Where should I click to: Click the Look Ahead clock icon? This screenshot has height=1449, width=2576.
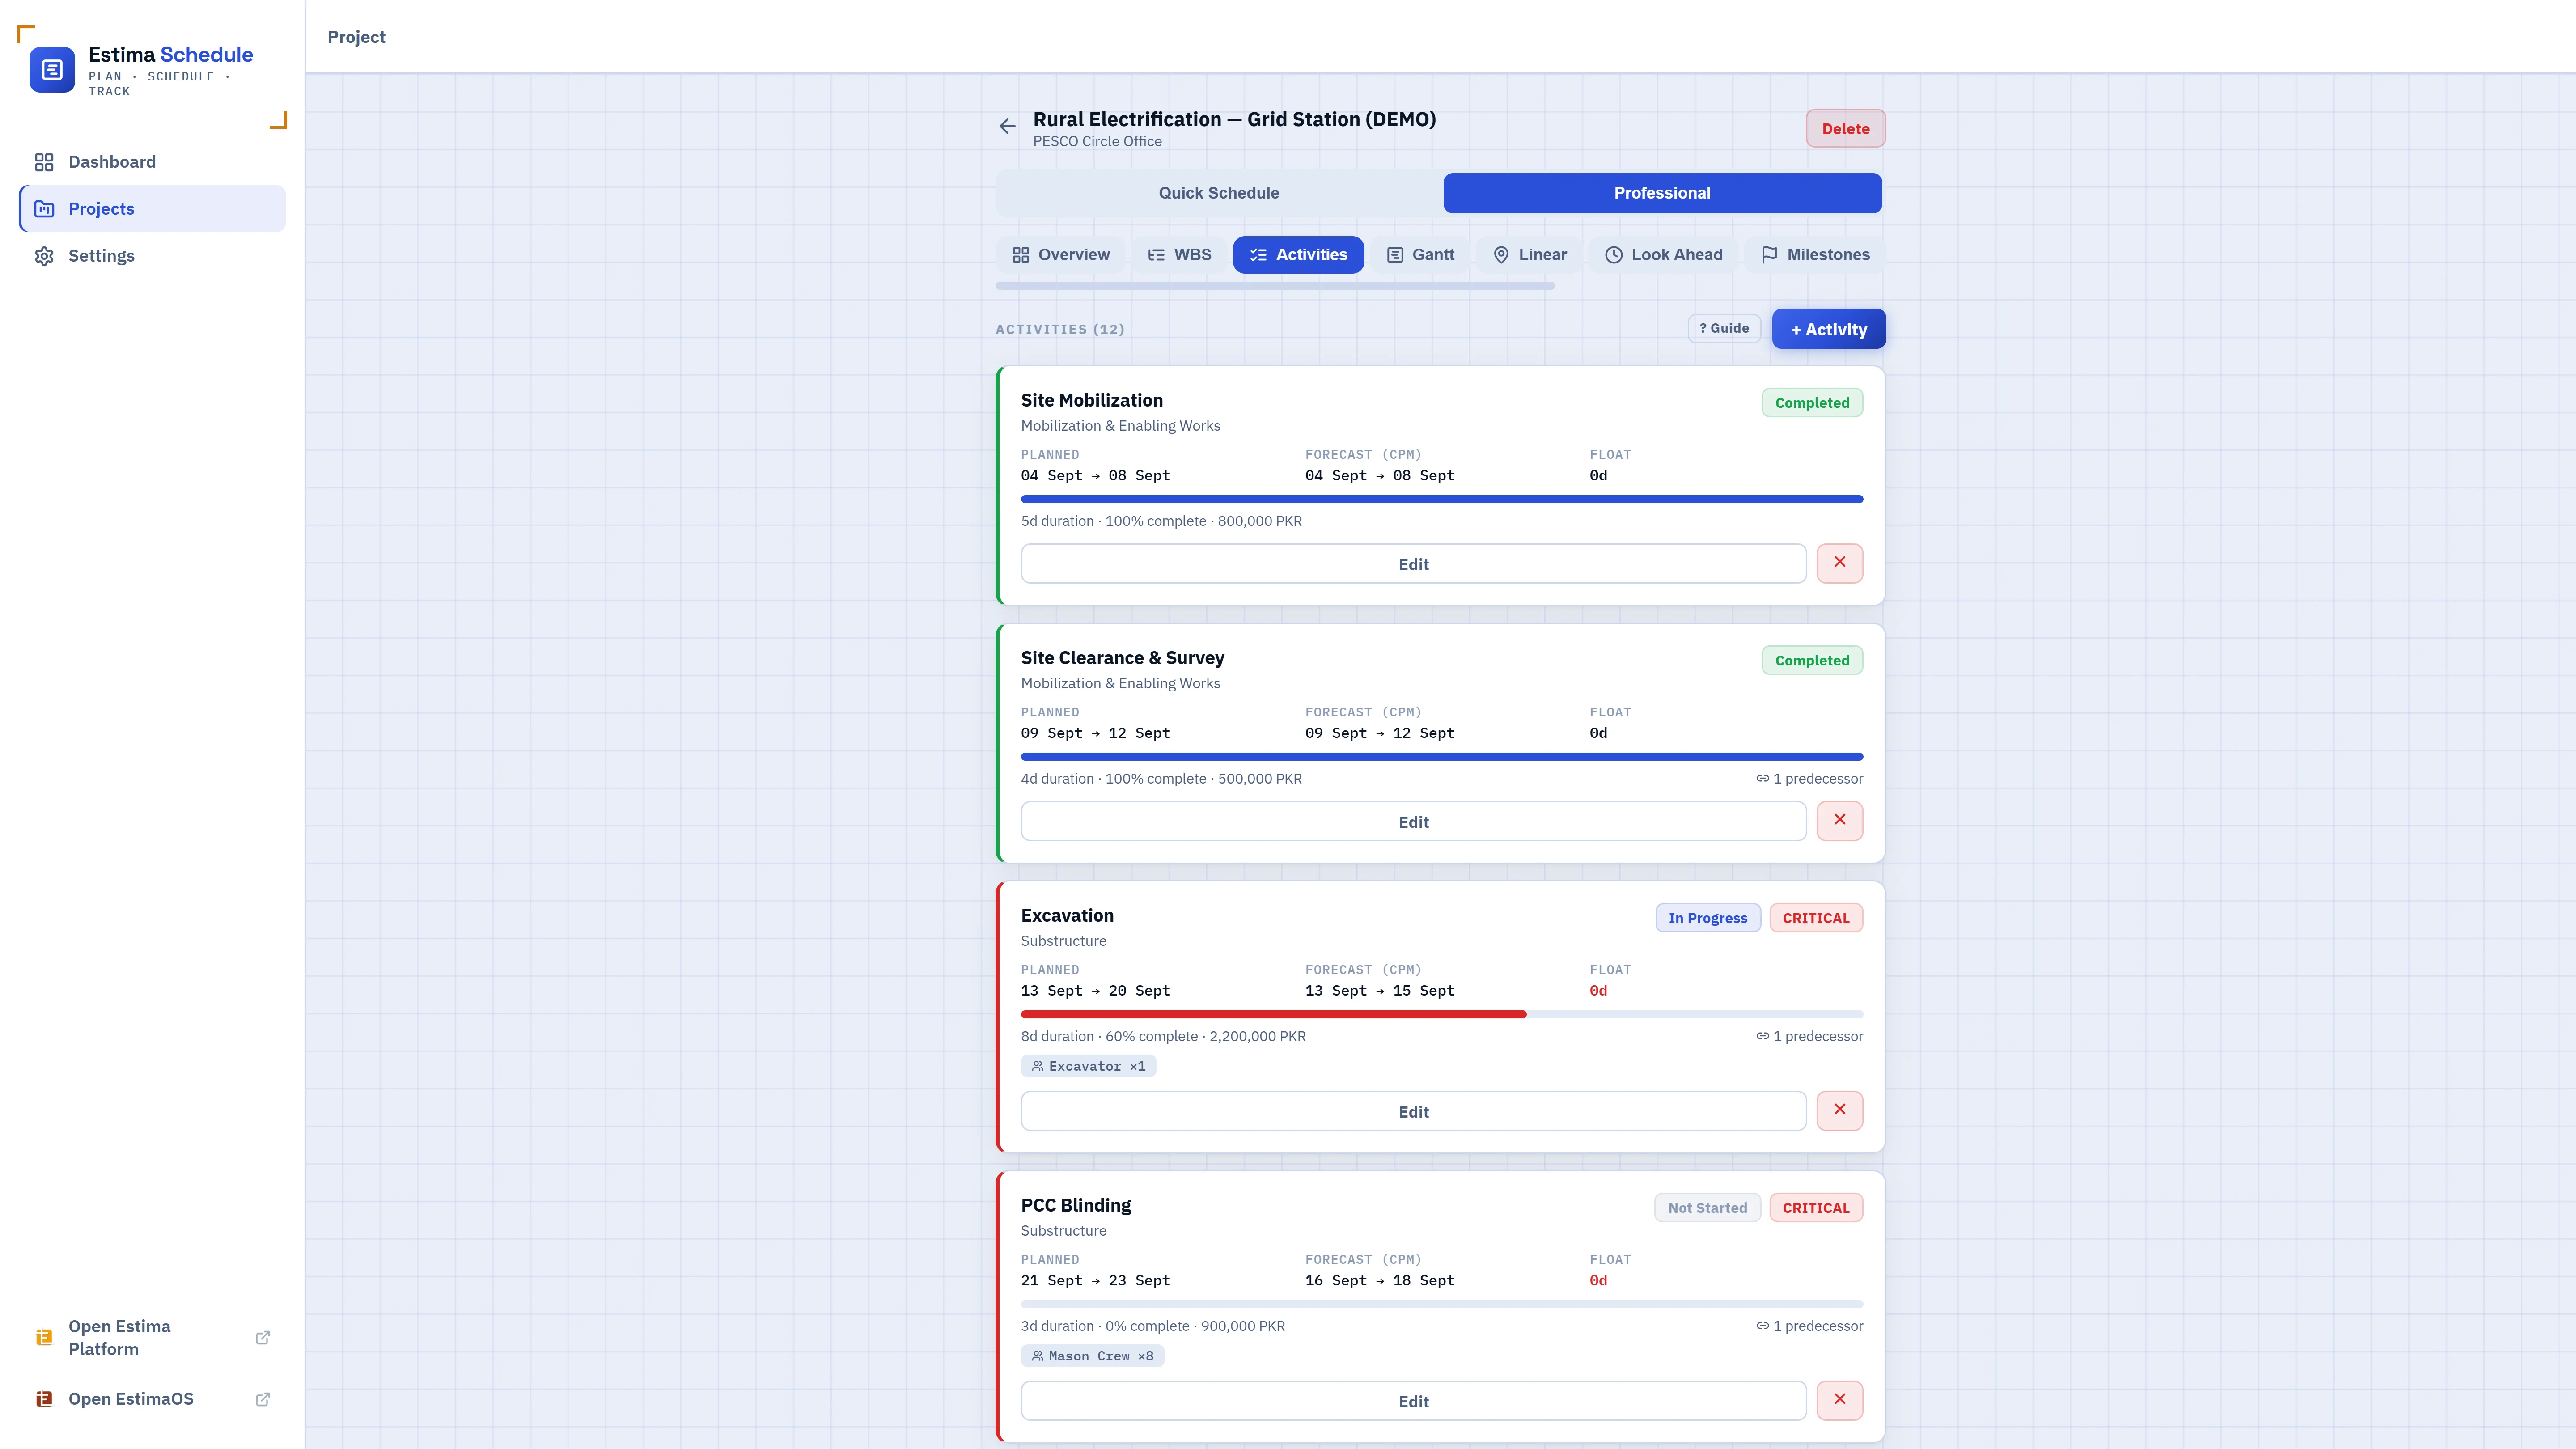[1613, 255]
